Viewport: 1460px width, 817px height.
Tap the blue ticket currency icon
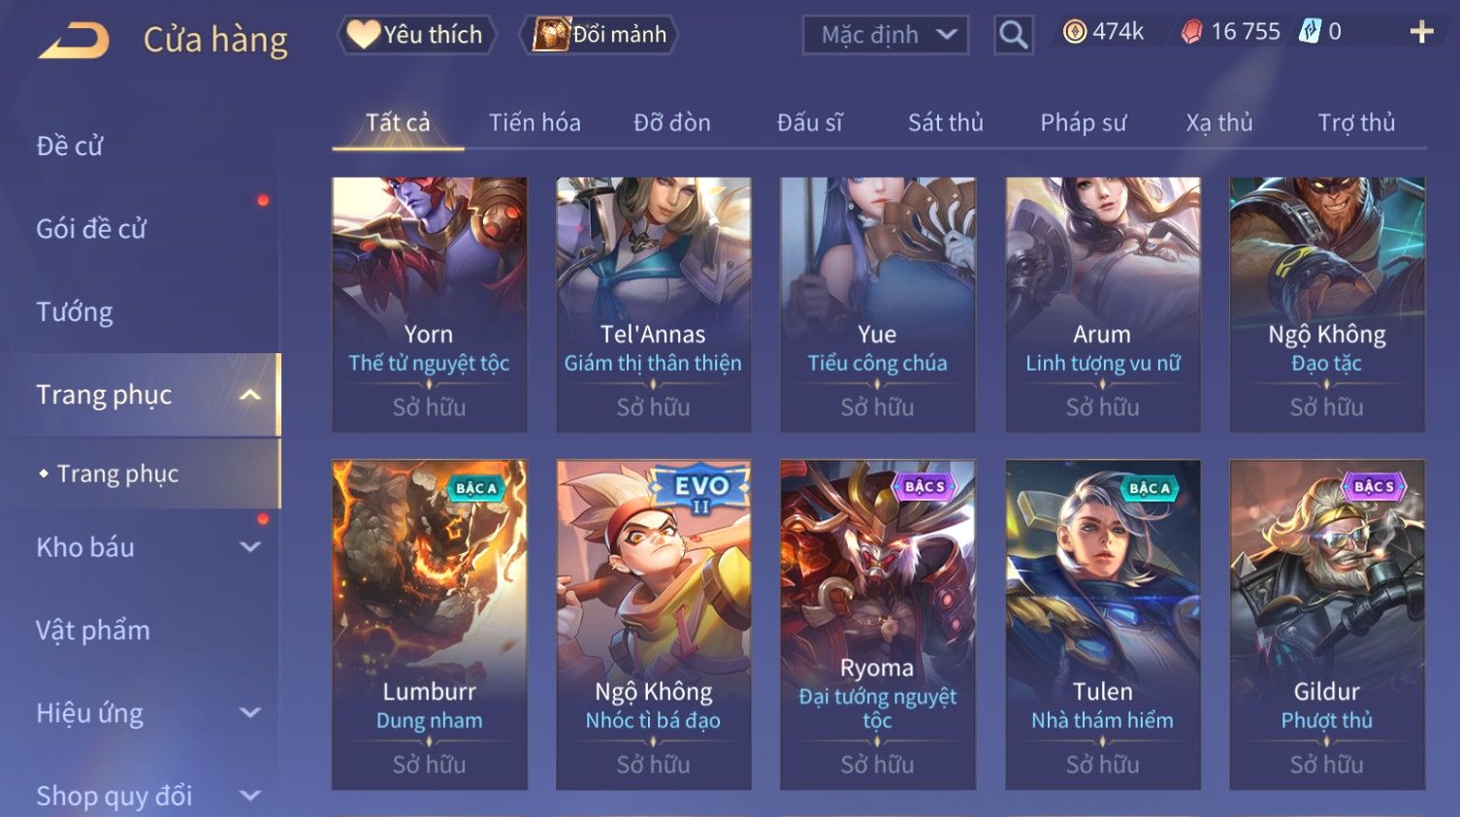[1310, 32]
